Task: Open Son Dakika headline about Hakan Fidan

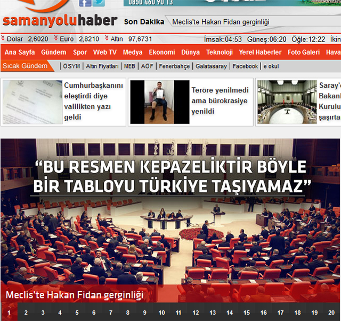Action: pos(221,22)
